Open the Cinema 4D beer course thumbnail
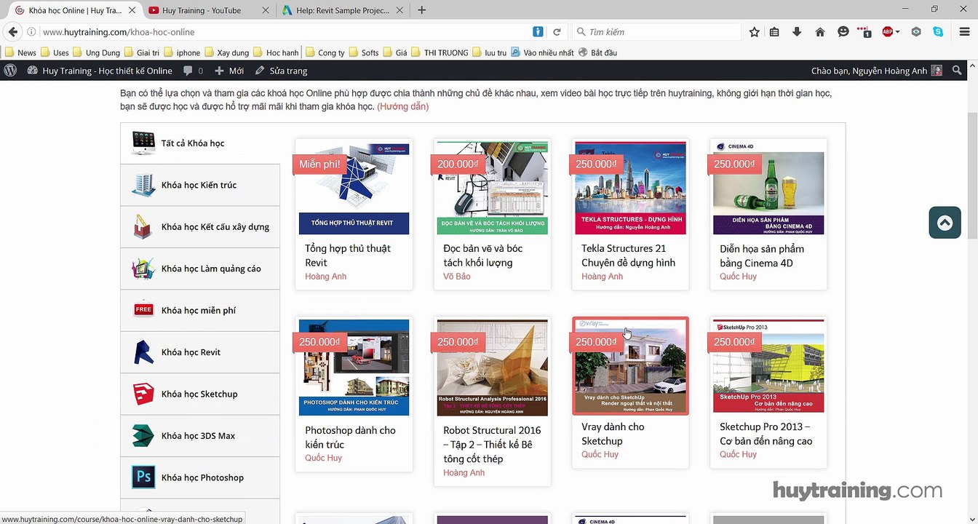Screen dimensions: 978x524 click(768, 188)
